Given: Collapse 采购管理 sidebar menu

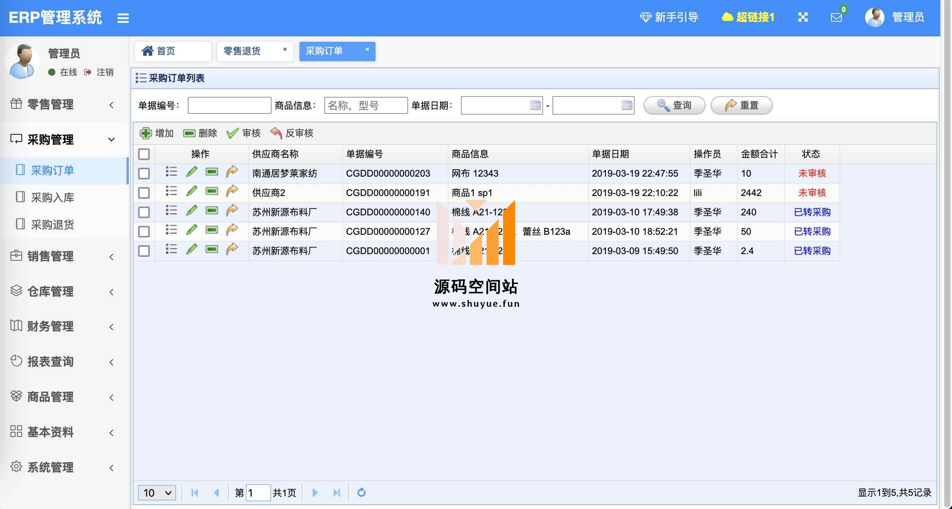Looking at the screenshot, I should (x=64, y=139).
